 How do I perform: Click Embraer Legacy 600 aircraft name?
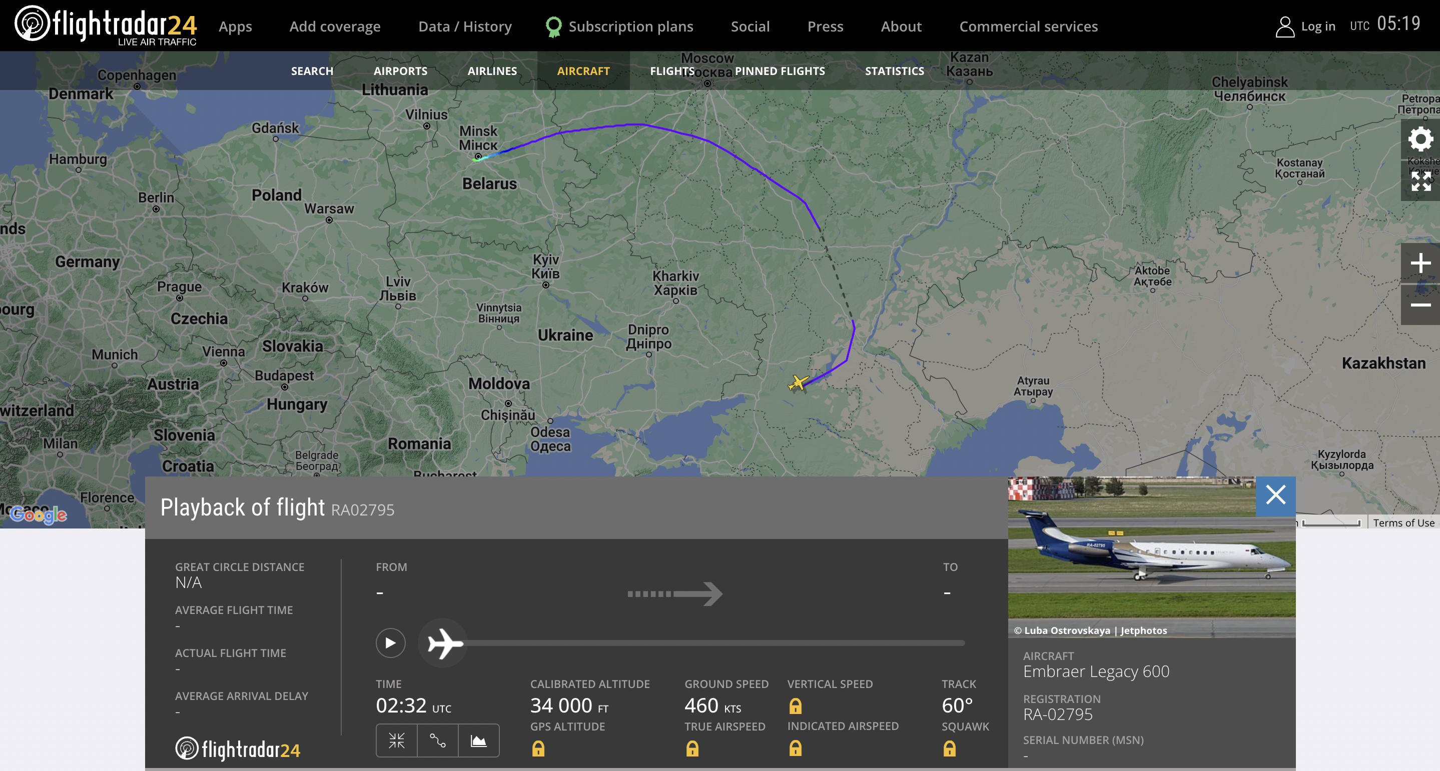1096,671
